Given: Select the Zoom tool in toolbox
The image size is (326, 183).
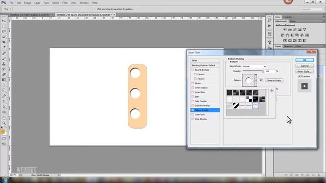Looking at the screenshot, I should pyautogui.click(x=4, y=123).
